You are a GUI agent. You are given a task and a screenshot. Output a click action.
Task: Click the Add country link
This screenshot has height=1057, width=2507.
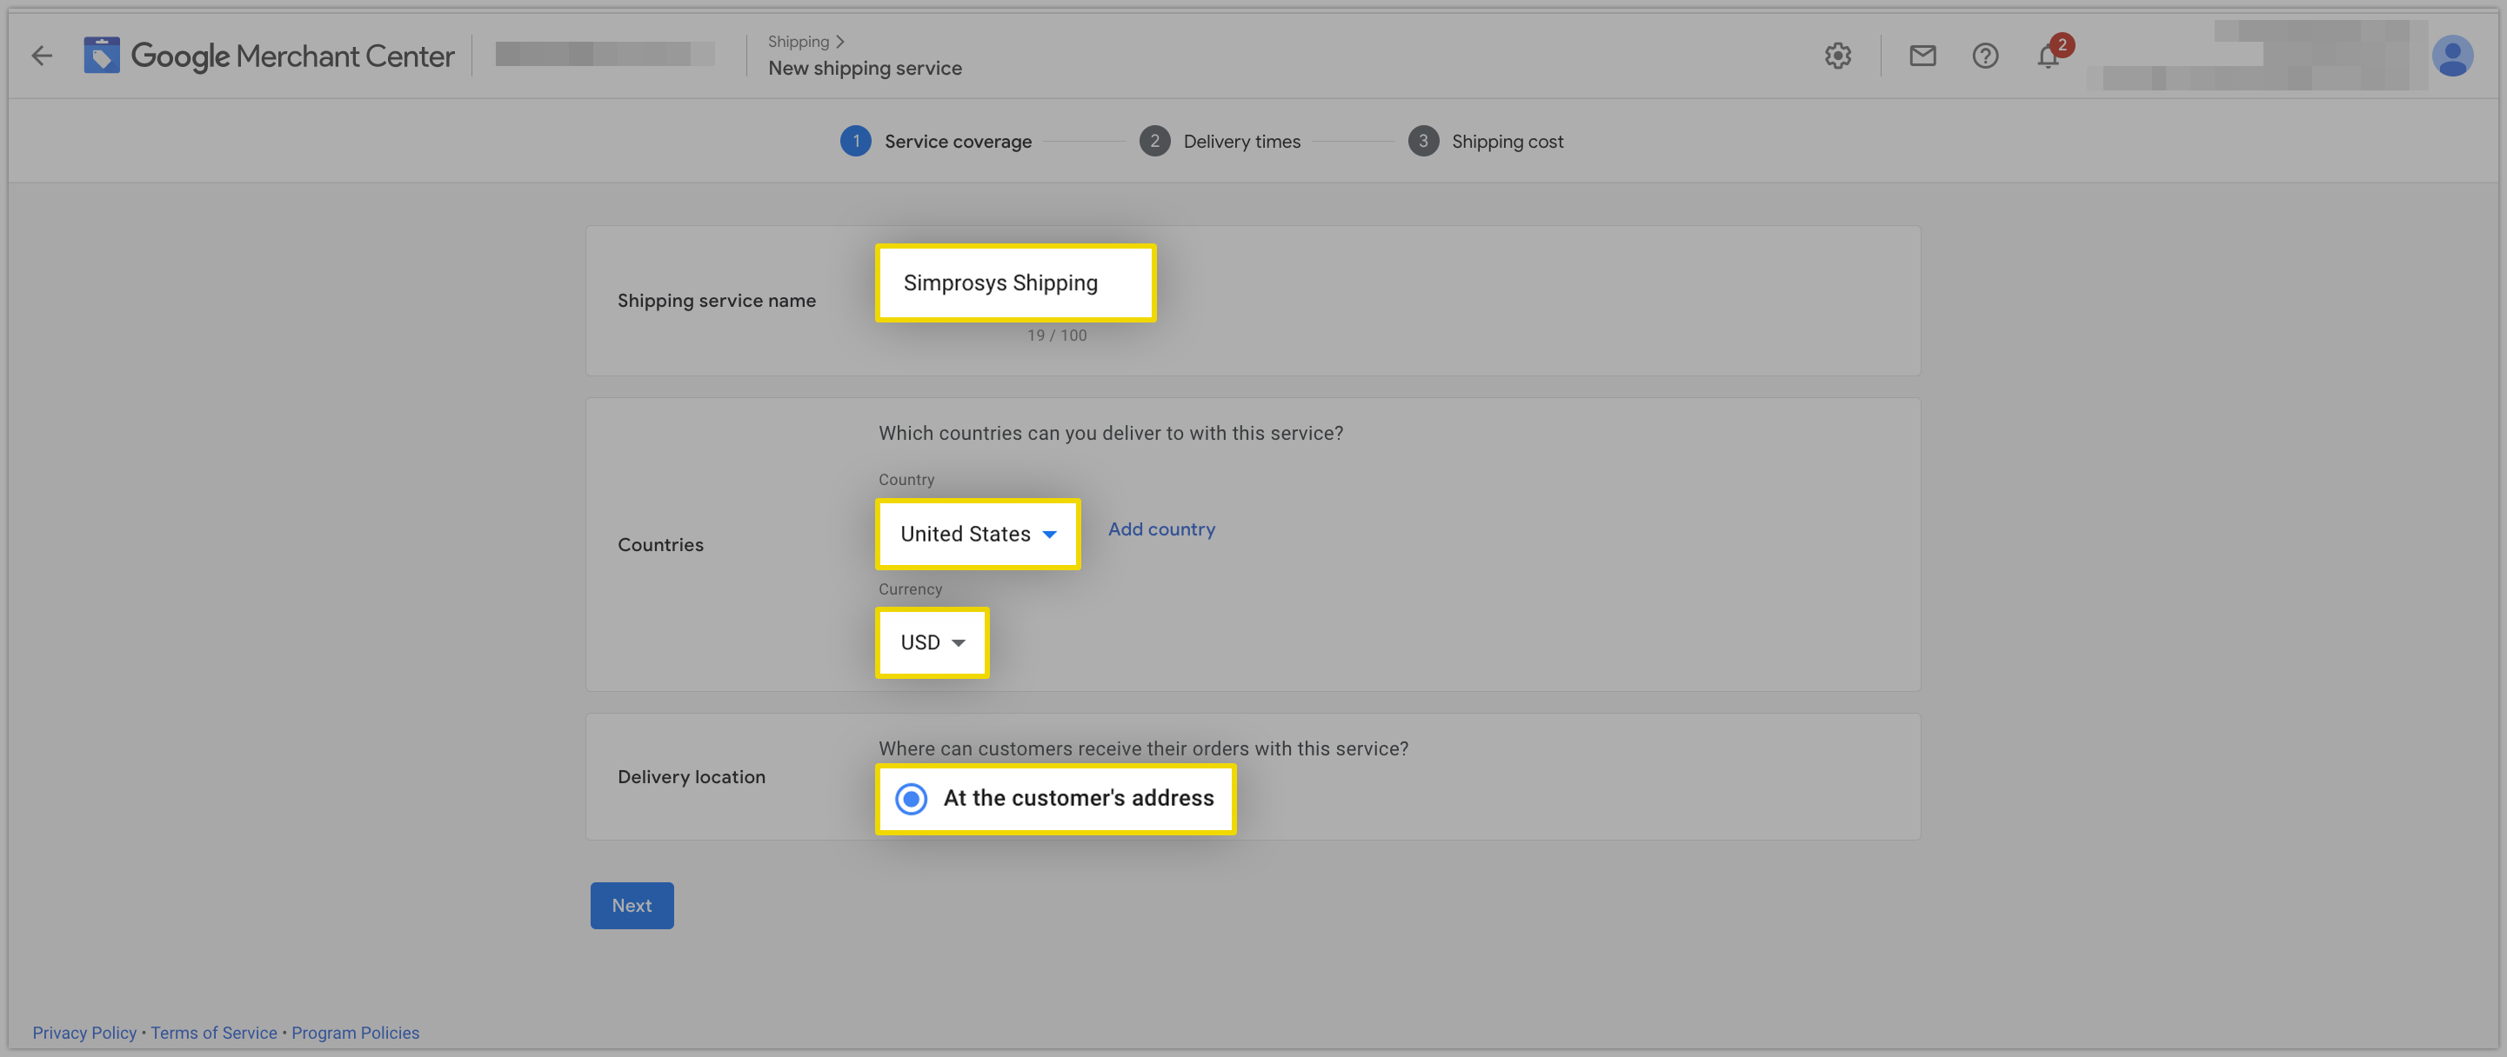(x=1161, y=530)
